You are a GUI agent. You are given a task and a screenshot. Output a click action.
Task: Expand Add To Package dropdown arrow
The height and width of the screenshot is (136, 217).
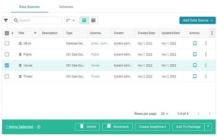(208, 127)
